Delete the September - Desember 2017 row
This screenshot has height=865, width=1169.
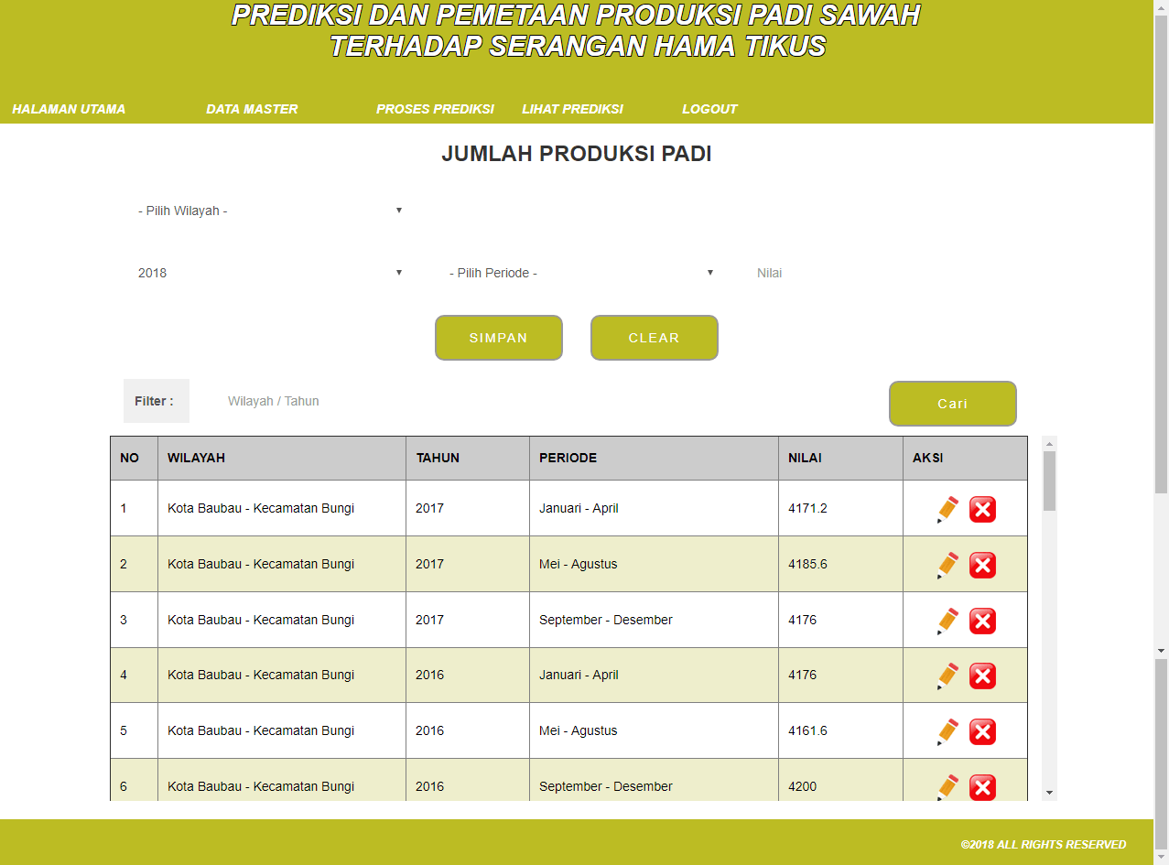[x=982, y=622]
